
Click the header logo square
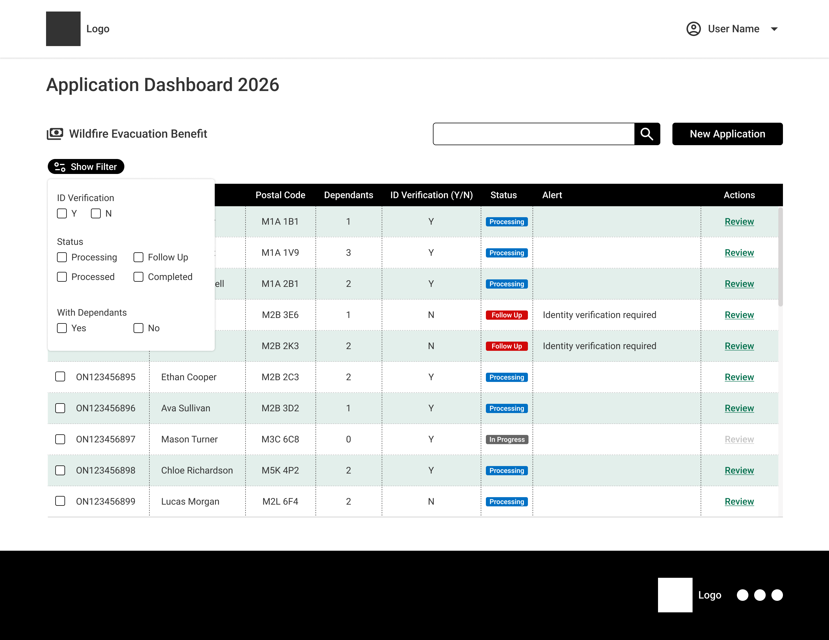coord(63,29)
